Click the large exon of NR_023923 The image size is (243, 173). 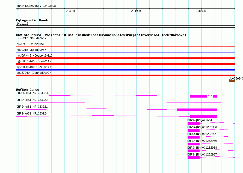198,96
